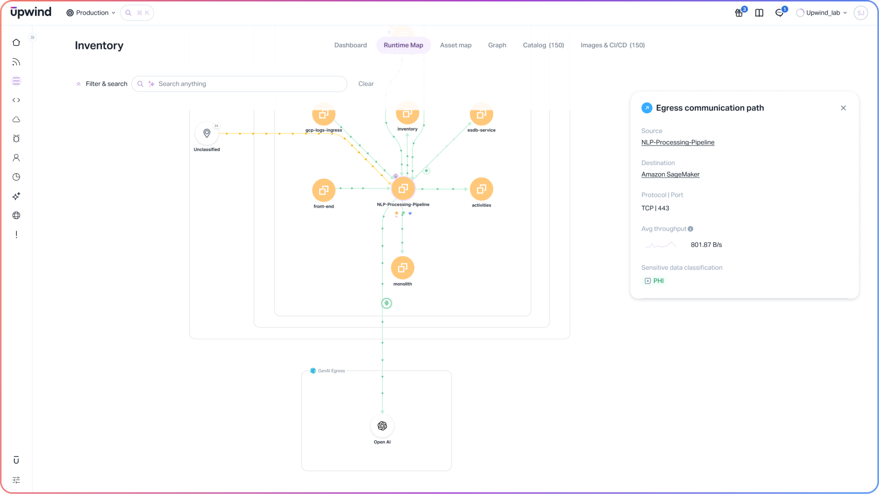Screen dimensions: 879x494
Task: Open the globe network icon in sidebar
Action: [x=16, y=215]
